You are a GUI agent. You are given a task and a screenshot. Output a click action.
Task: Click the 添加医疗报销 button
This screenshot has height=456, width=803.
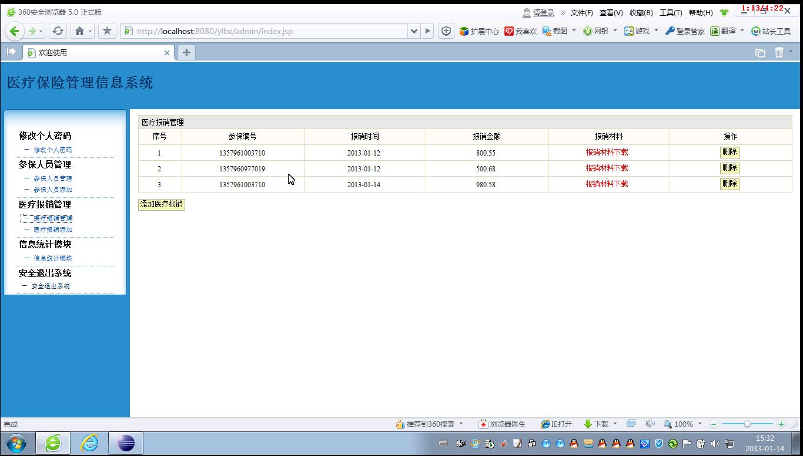pos(162,204)
